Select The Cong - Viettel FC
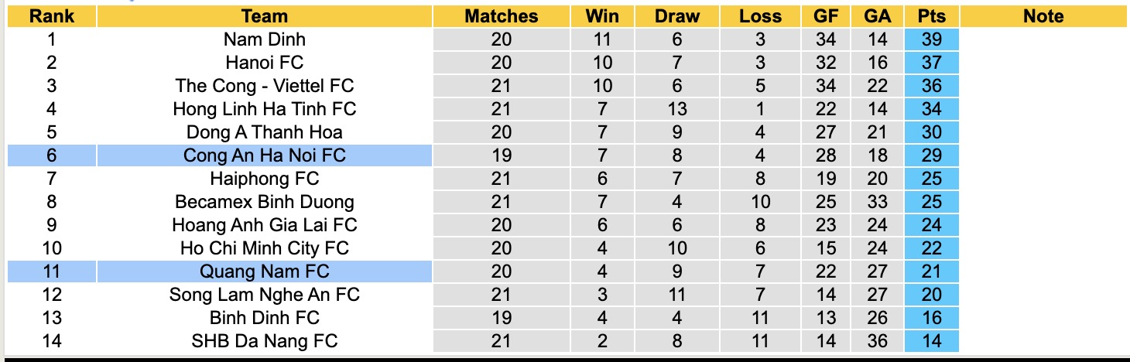 tap(265, 86)
